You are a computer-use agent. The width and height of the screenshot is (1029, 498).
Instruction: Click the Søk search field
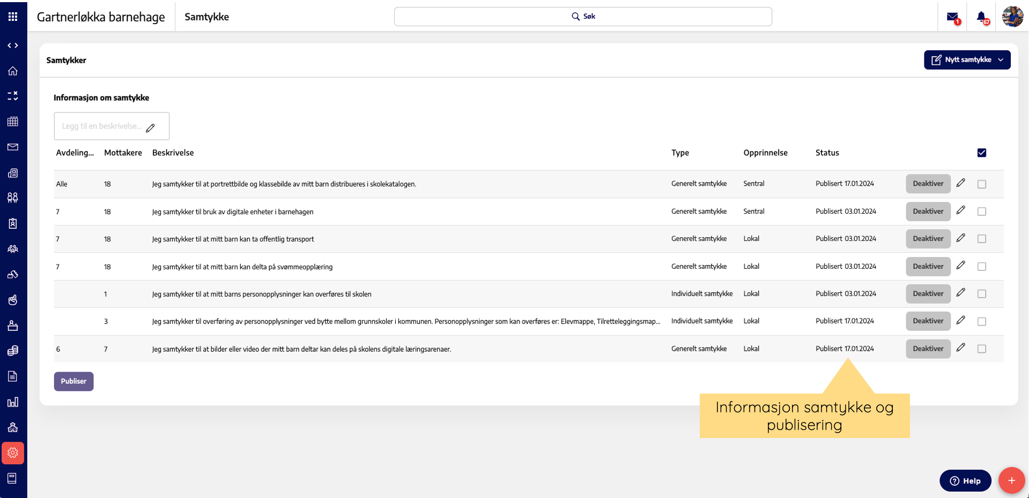(583, 17)
